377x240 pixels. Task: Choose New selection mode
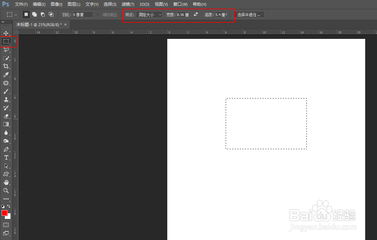click(x=26, y=14)
